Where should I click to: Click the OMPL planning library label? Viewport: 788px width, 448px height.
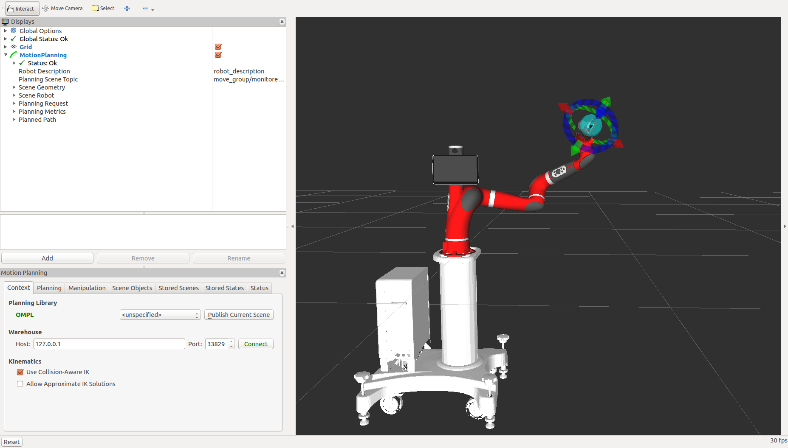pos(25,315)
